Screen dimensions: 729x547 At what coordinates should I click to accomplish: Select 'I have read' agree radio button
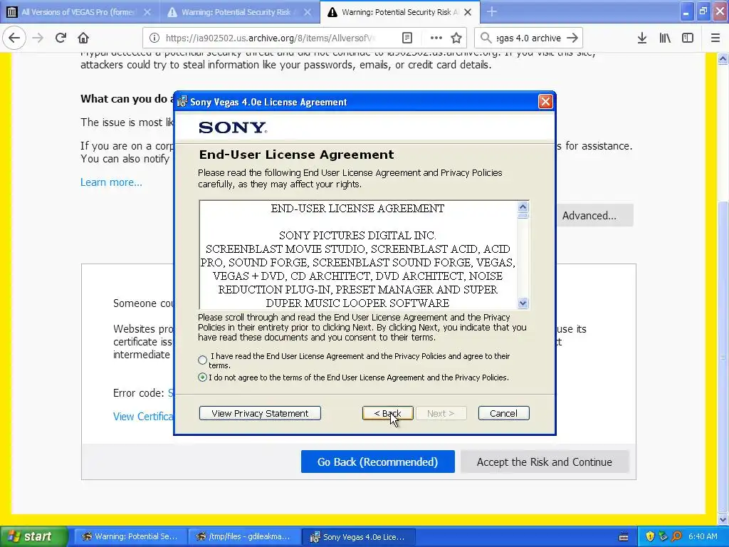(202, 360)
